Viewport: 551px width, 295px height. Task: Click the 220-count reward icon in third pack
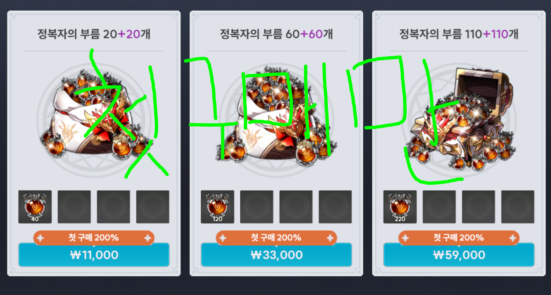point(400,206)
